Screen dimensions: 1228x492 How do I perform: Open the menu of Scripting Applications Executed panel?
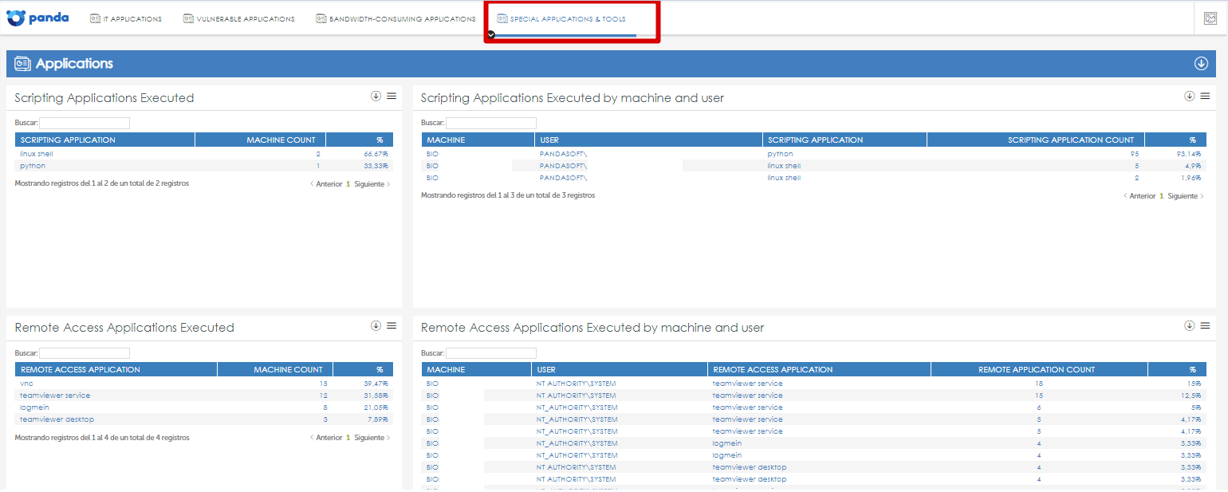[392, 96]
